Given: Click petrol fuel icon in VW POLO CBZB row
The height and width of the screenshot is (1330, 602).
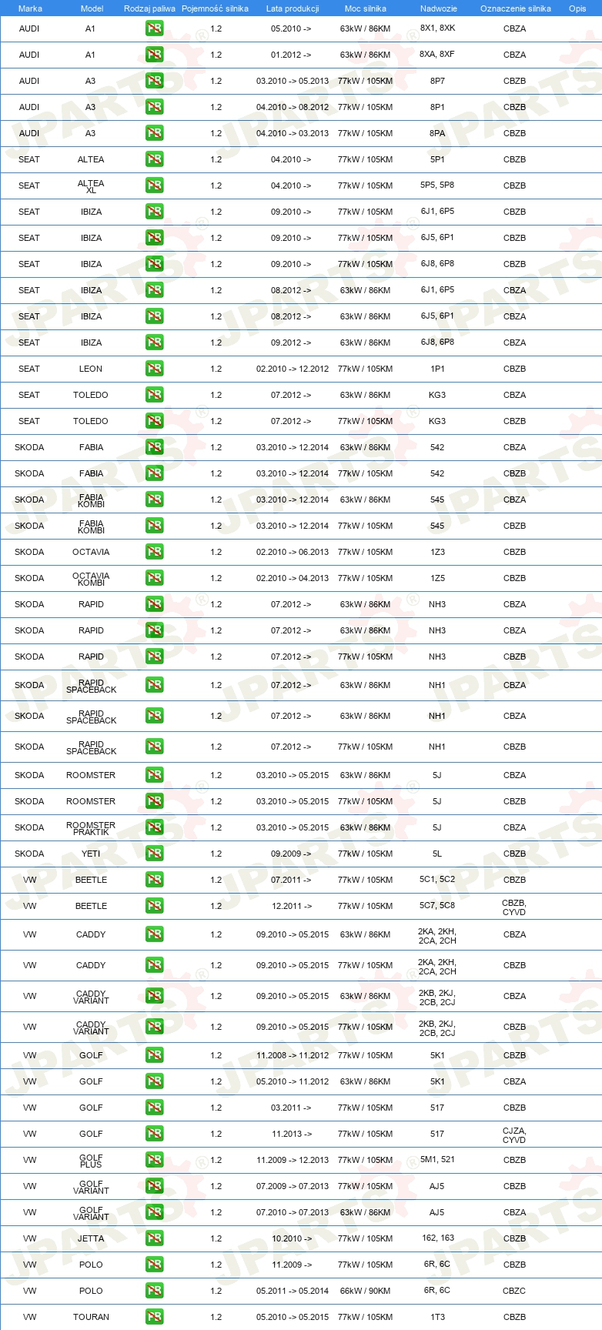Looking at the screenshot, I should point(154,1265).
